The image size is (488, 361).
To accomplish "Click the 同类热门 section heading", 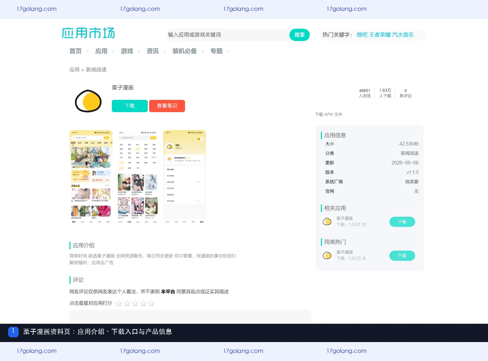I will point(335,242).
